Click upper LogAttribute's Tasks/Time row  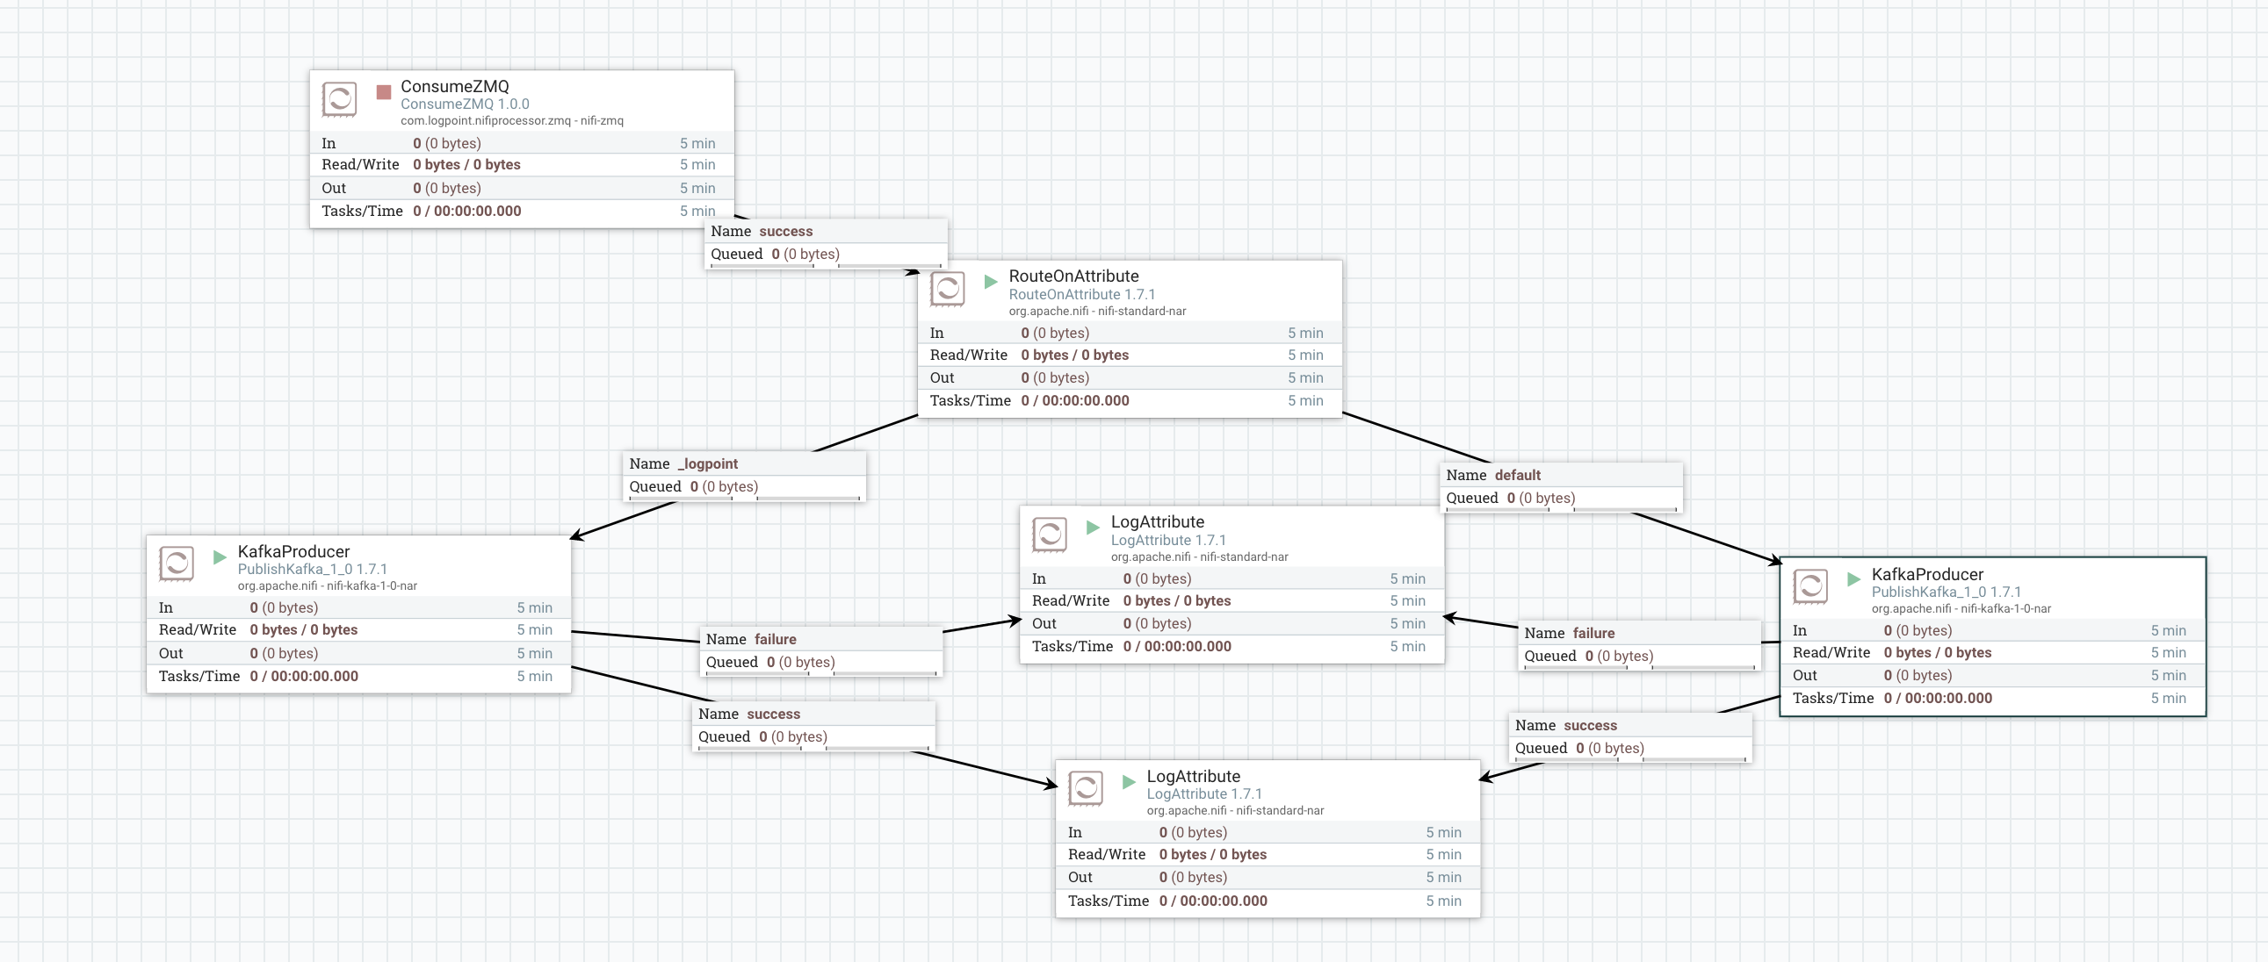(1231, 646)
